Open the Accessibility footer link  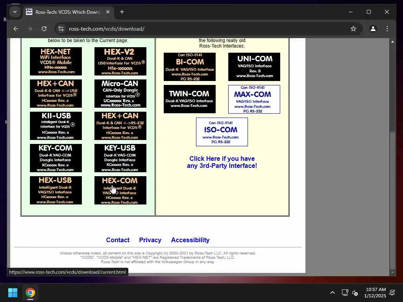click(190, 240)
